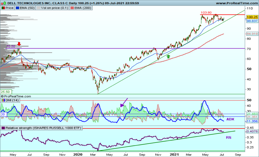Click the © ProRealTime.com copyright text
Image resolution: width=259 pixels, height=157 pixels.
click(16, 96)
